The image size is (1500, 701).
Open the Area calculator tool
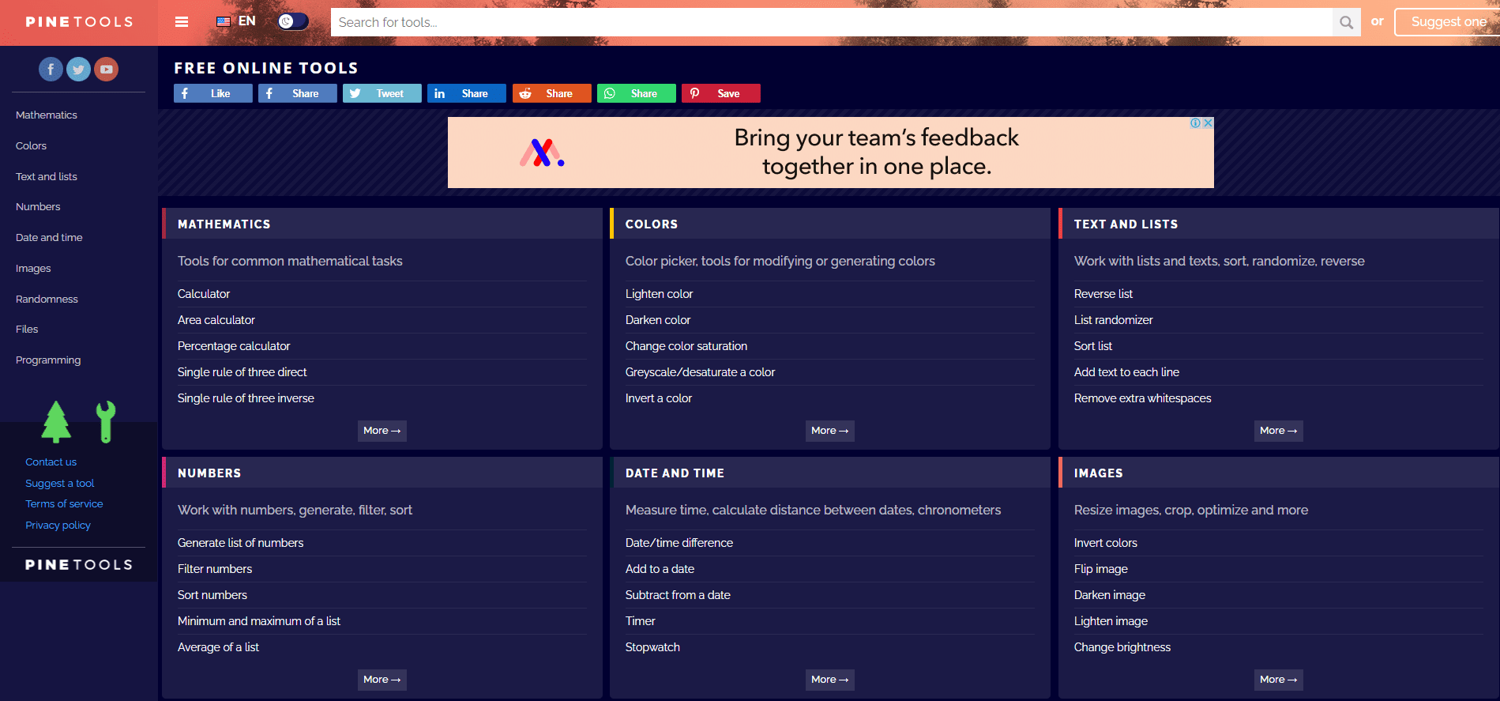216,320
